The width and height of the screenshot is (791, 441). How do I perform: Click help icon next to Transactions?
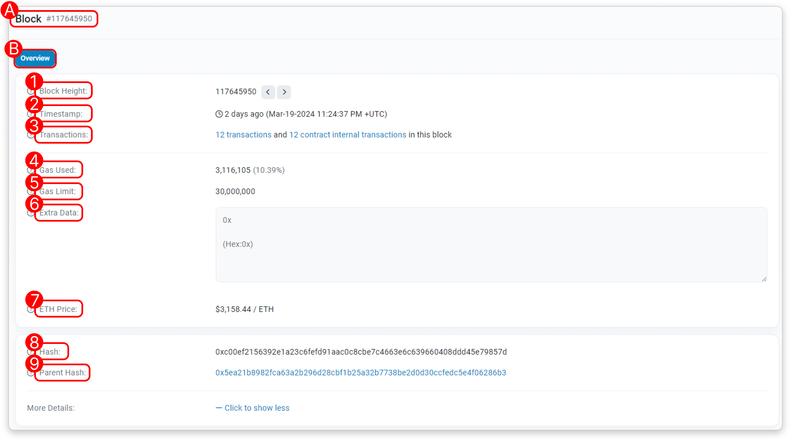pos(30,135)
